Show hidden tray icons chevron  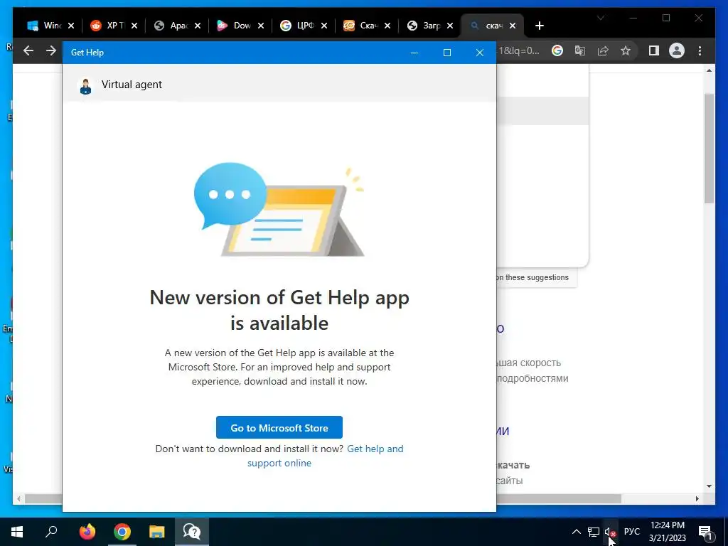[x=576, y=532]
